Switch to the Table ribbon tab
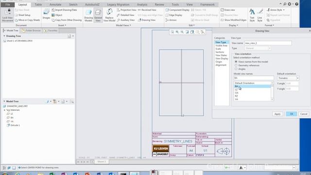Screen dimensions: 311x175 (x=38, y=4)
